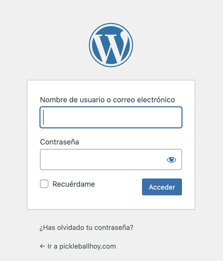Screen dimensions: 223x261
Task: Click the eye icon inside the password box
Action: tap(171, 159)
